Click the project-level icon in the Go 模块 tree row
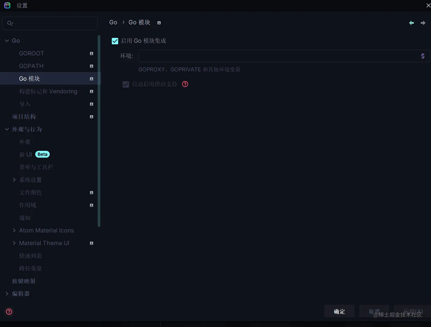The height and width of the screenshot is (327, 431). (91, 79)
